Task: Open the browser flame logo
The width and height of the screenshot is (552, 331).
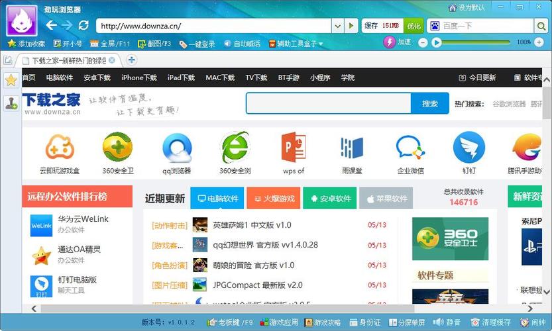Action: (x=22, y=21)
